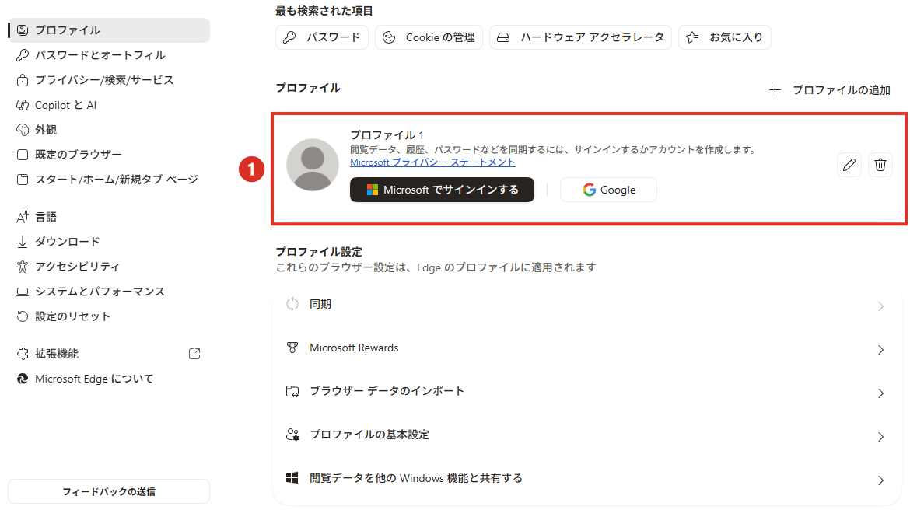Screen dimensions: 910x517
Task: Click the ハードウェア アクセラレータ chip
Action: pos(580,37)
